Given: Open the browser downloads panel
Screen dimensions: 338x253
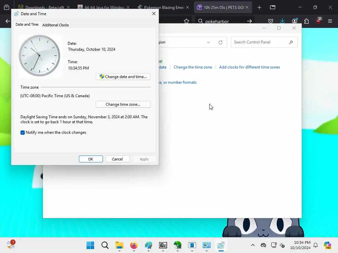Looking at the screenshot, I should tap(283, 21).
